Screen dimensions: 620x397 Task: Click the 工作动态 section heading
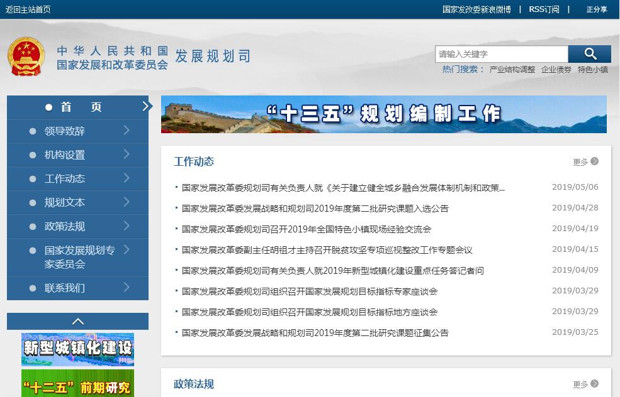pyautogui.click(x=194, y=161)
